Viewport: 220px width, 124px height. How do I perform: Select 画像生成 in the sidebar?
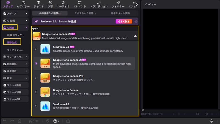[x=12, y=42]
